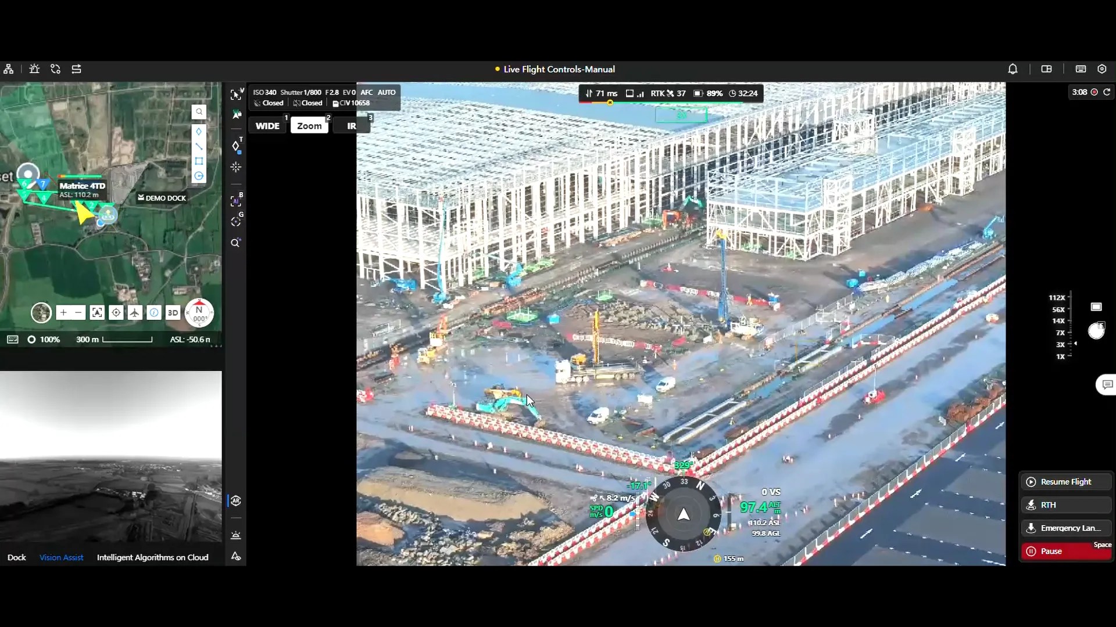The image size is (1116, 627).
Task: Switch to Zoom camera view
Action: coord(309,126)
